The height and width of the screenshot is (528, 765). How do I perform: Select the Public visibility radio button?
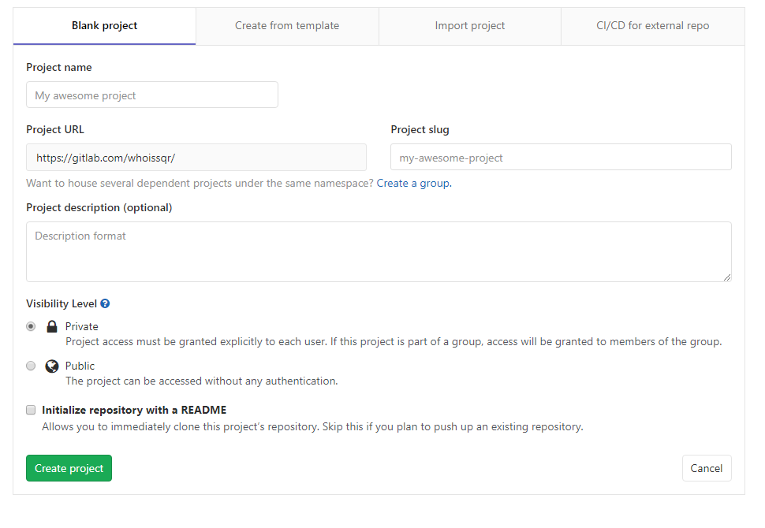pos(31,366)
